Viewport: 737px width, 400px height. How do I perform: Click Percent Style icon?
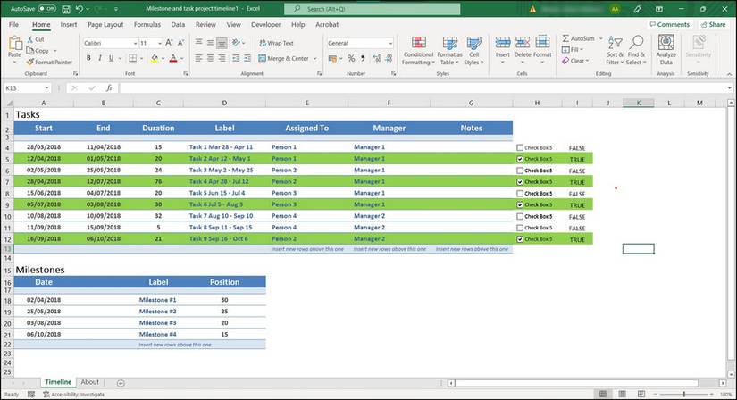(x=351, y=58)
